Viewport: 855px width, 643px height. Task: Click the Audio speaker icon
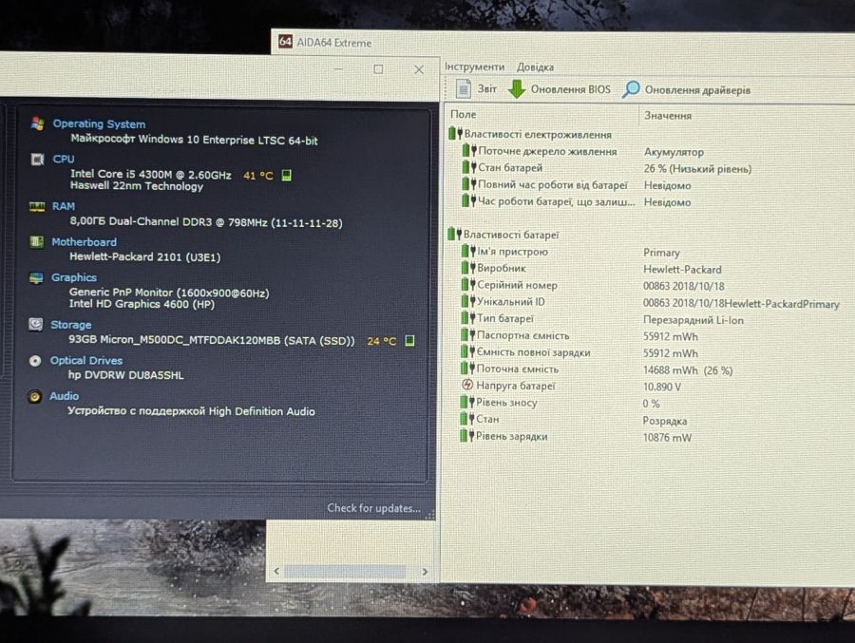pyautogui.click(x=34, y=396)
